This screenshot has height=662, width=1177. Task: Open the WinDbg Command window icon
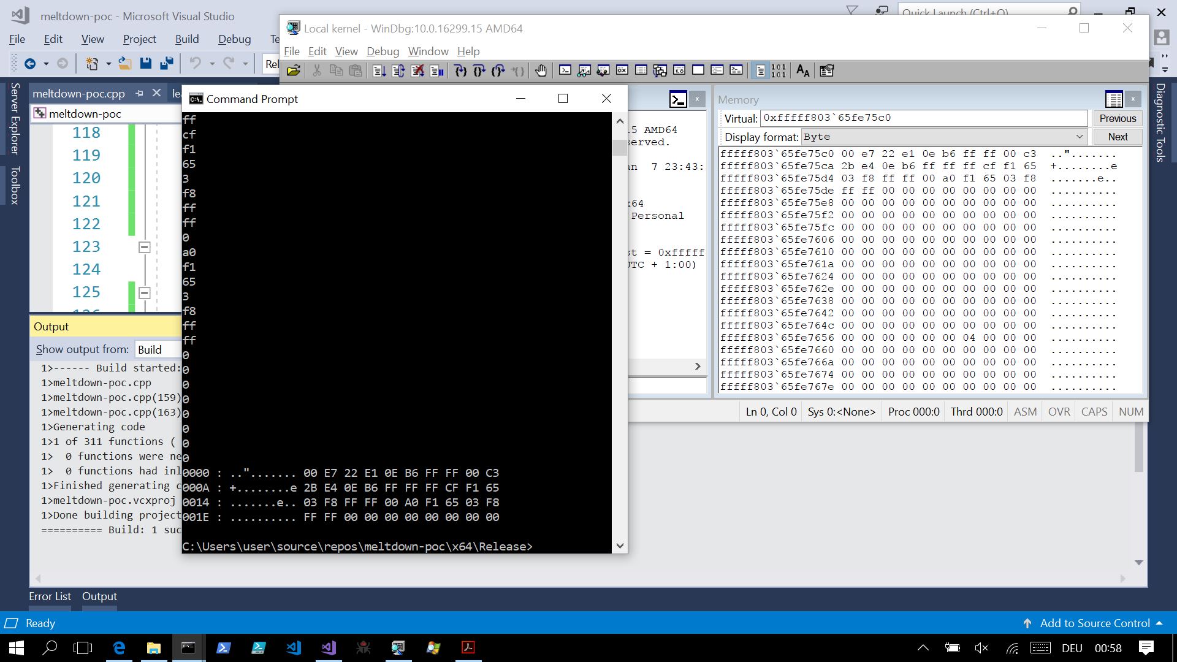click(x=565, y=70)
